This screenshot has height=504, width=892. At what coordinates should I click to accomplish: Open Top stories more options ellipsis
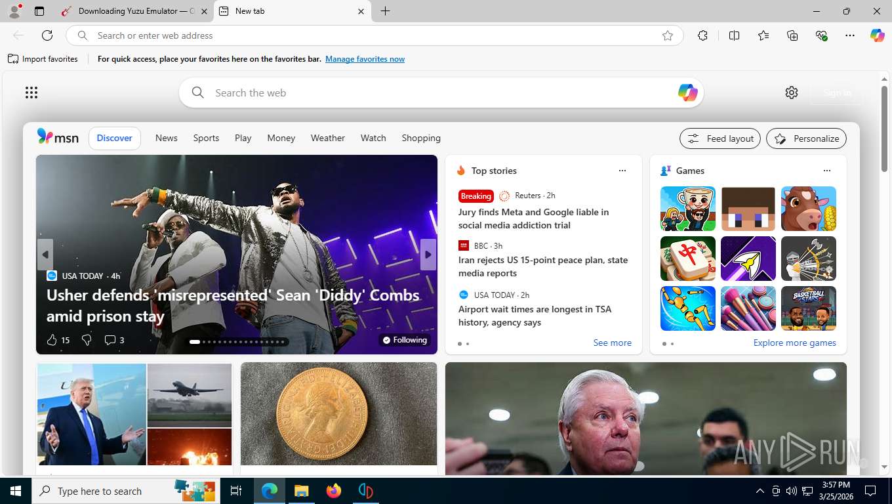(x=622, y=171)
